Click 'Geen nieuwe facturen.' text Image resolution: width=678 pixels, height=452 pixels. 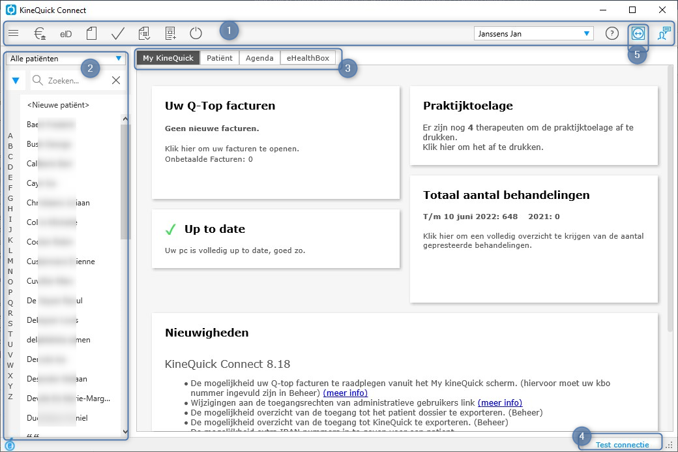tap(212, 128)
